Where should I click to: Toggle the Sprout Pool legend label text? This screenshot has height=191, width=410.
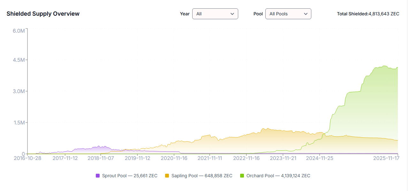click(130, 176)
